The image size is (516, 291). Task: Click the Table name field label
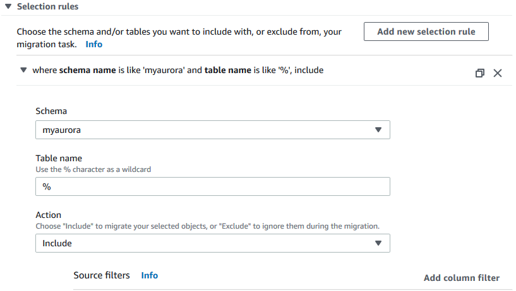(x=59, y=159)
